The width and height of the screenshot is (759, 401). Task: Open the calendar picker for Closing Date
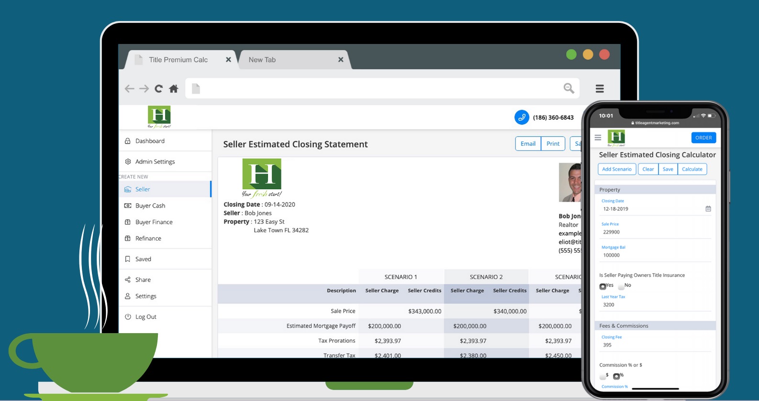[x=708, y=209]
